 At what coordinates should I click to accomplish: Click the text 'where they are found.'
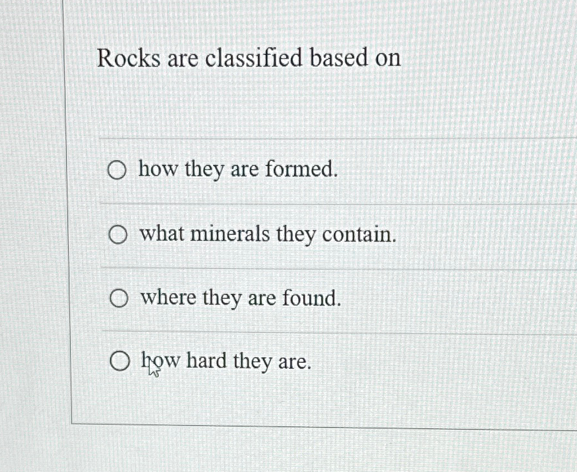pos(241,298)
